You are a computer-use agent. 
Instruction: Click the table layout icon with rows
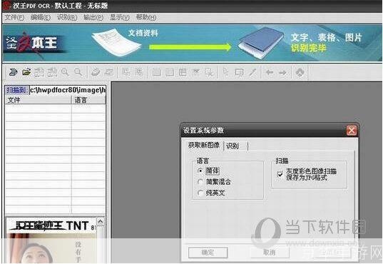coord(183,72)
